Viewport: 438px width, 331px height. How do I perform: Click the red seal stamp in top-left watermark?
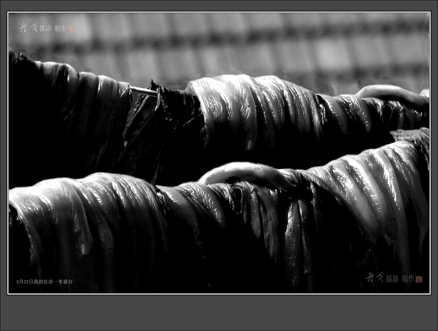coord(71,29)
